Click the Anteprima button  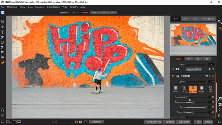(96, 122)
